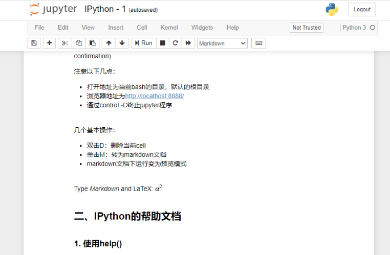Open the Kernel menu
Viewport: 390px width, 255px height.
169,28
